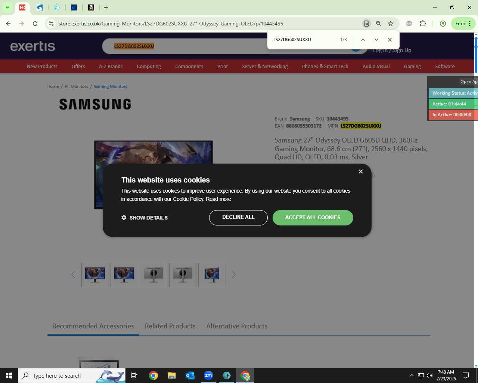Switch to the Amazon browser tab
Screen dimensions: 478x383
[x=91, y=7]
